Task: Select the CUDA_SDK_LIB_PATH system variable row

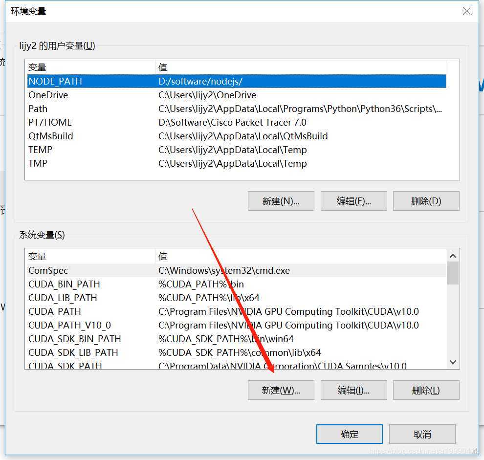Action: (x=237, y=352)
